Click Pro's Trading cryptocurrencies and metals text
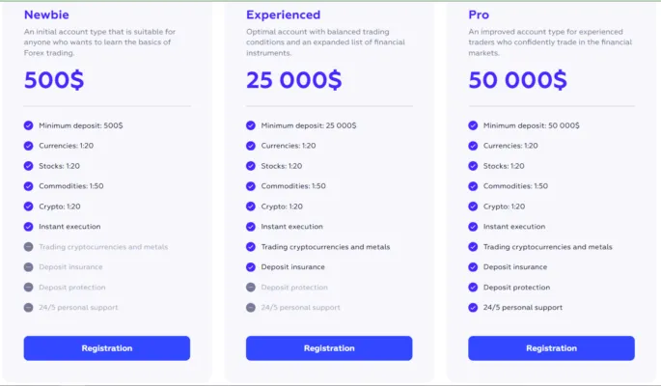Screen dimensions: 661x386 (547, 247)
